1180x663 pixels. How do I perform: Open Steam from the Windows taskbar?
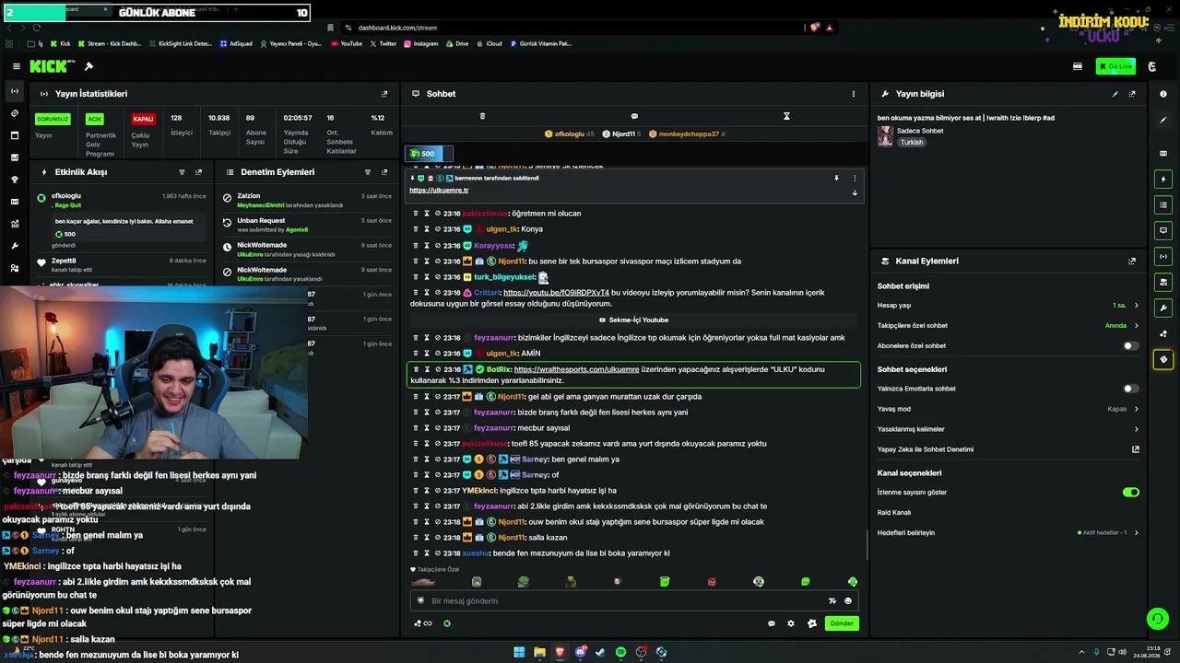point(600,652)
